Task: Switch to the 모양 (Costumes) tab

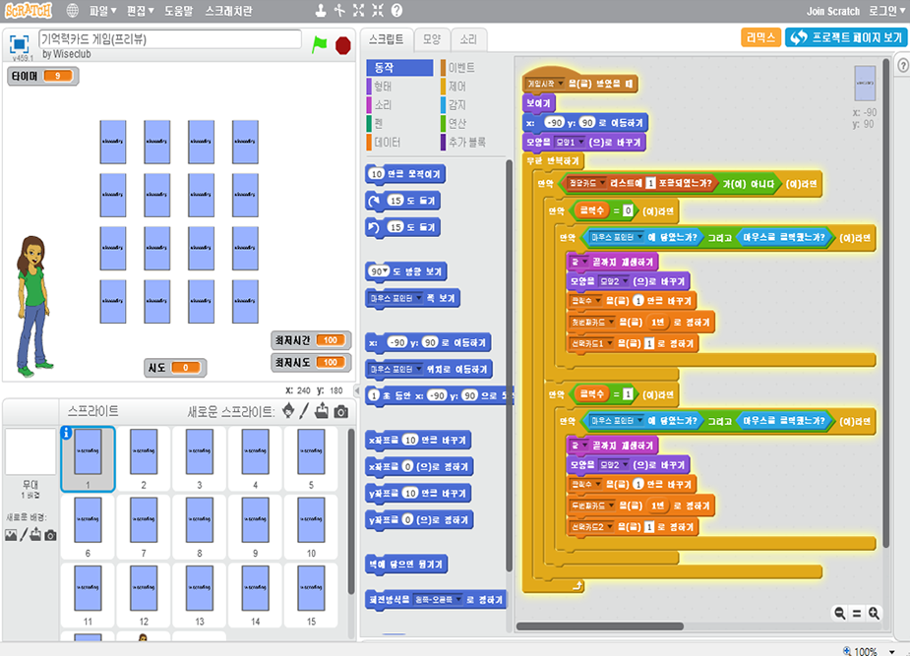Action: coord(431,39)
